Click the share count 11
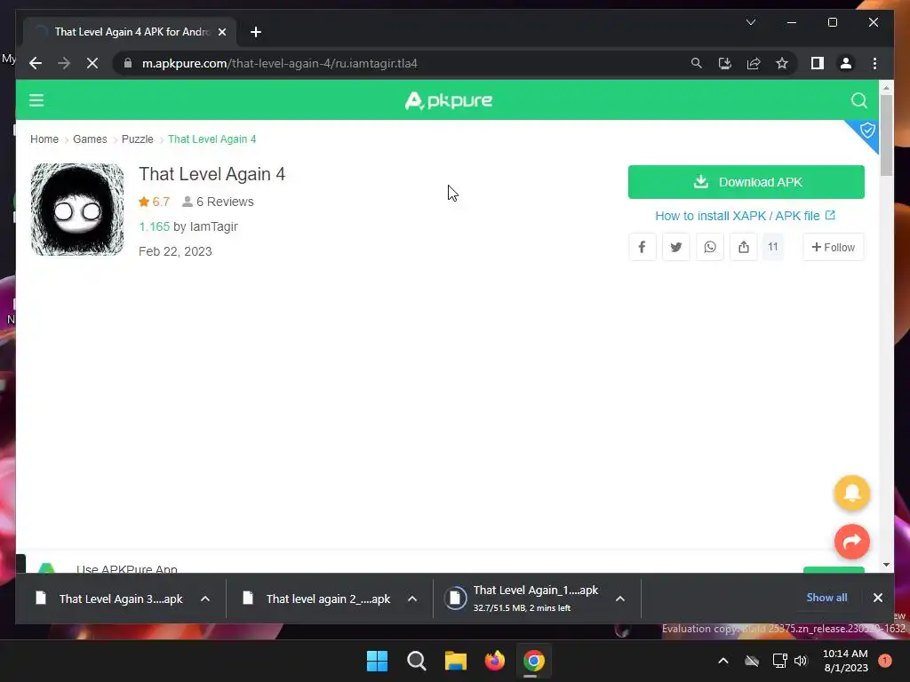Screen dimensions: 910x682 coord(772,247)
